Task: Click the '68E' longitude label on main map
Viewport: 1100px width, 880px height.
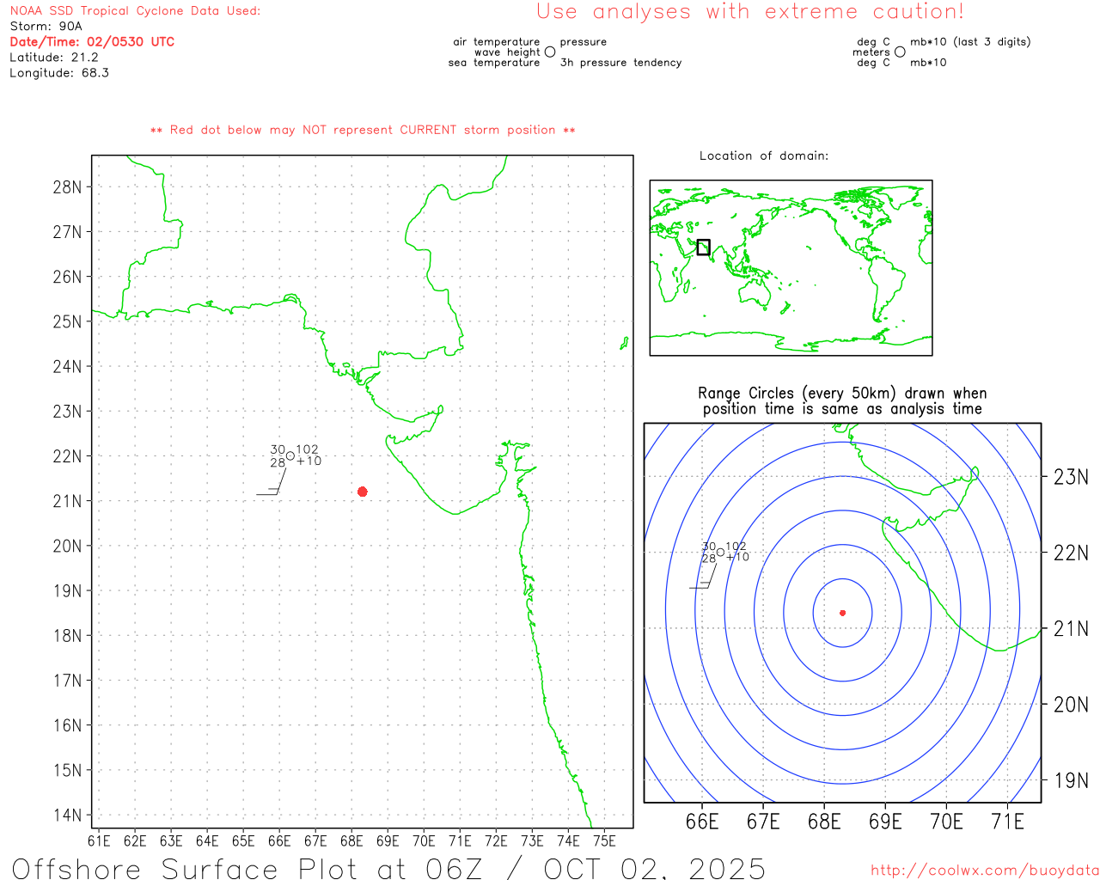Action: 351,840
